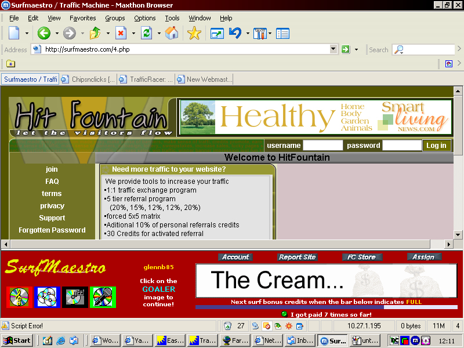Click the orange sun status bar icon

pos(289,326)
